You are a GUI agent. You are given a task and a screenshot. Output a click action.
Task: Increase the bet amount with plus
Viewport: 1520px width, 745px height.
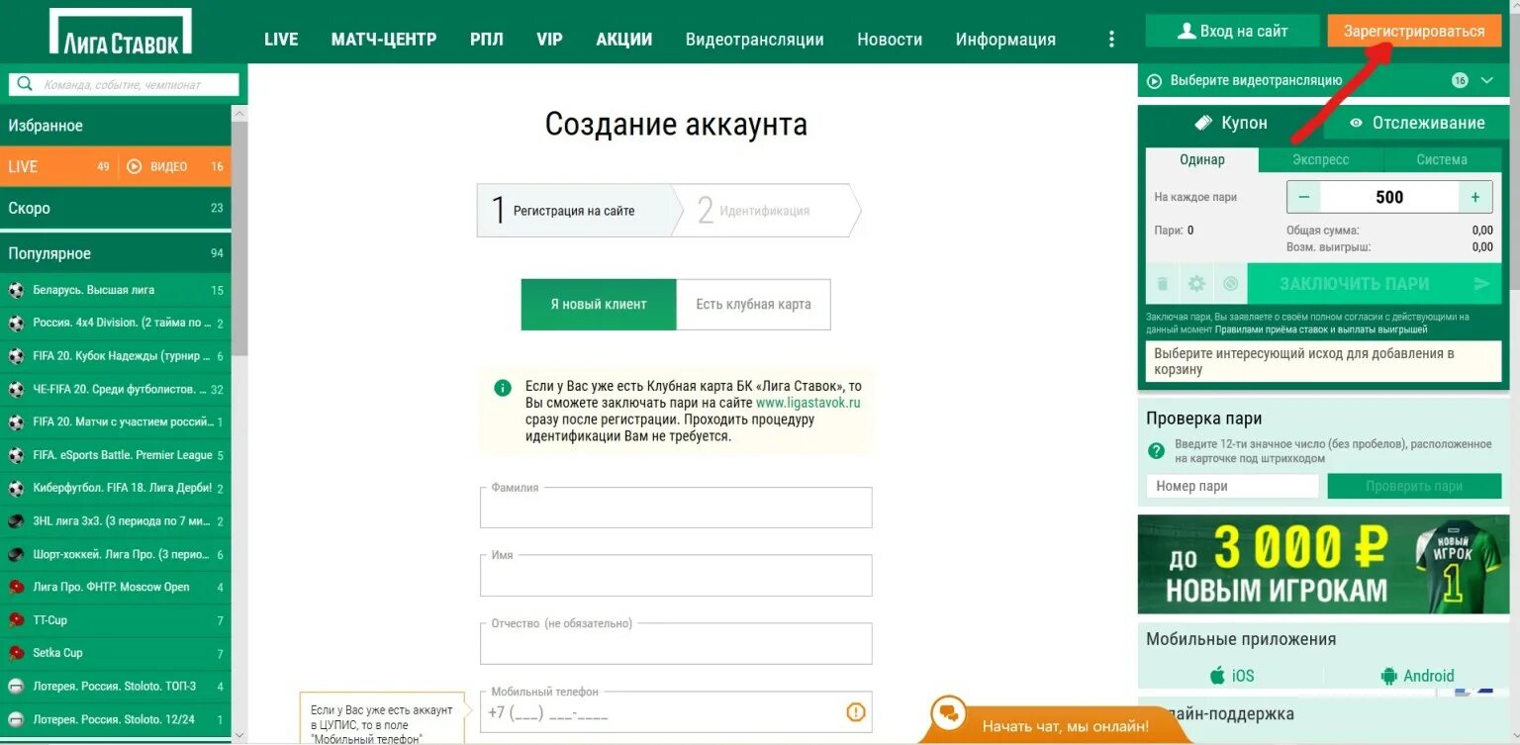pos(1475,197)
